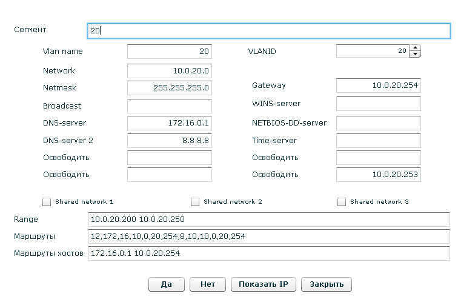This screenshot has width=458, height=302.
Task: Increase VLANID with the up arrow
Action: coord(415,49)
